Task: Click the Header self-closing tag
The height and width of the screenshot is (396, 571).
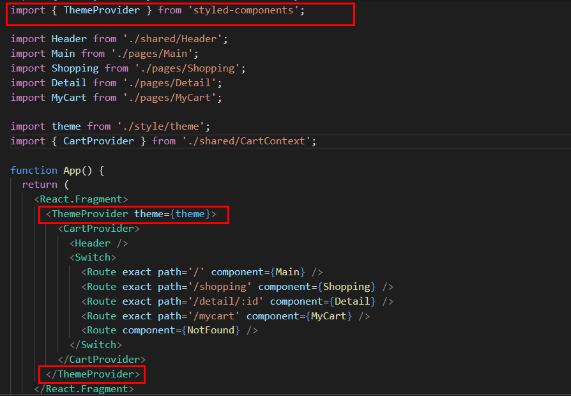Action: coord(99,243)
